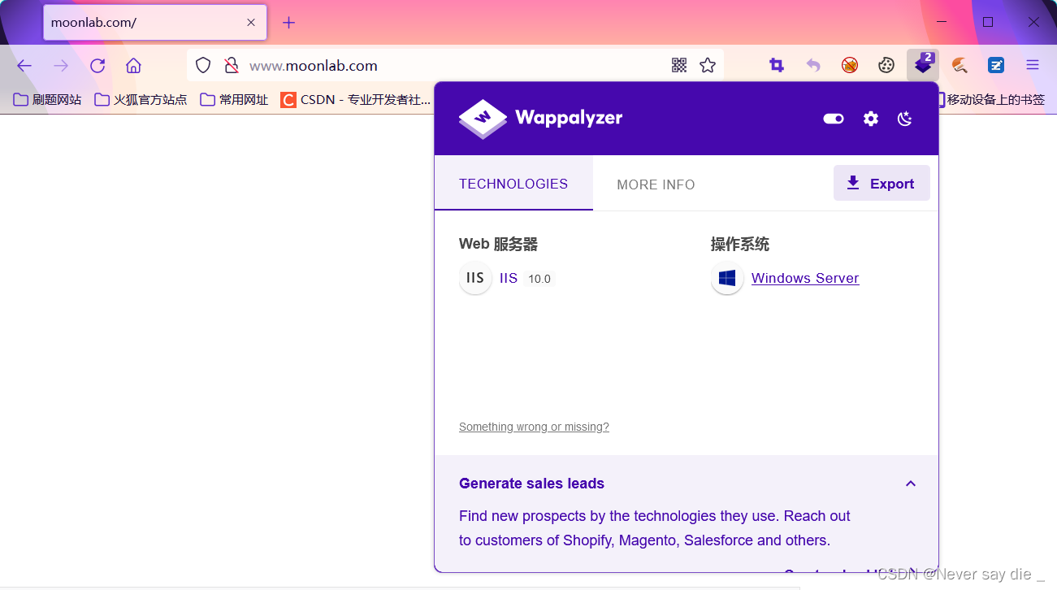Reload the moonlab.com page

tap(97, 65)
